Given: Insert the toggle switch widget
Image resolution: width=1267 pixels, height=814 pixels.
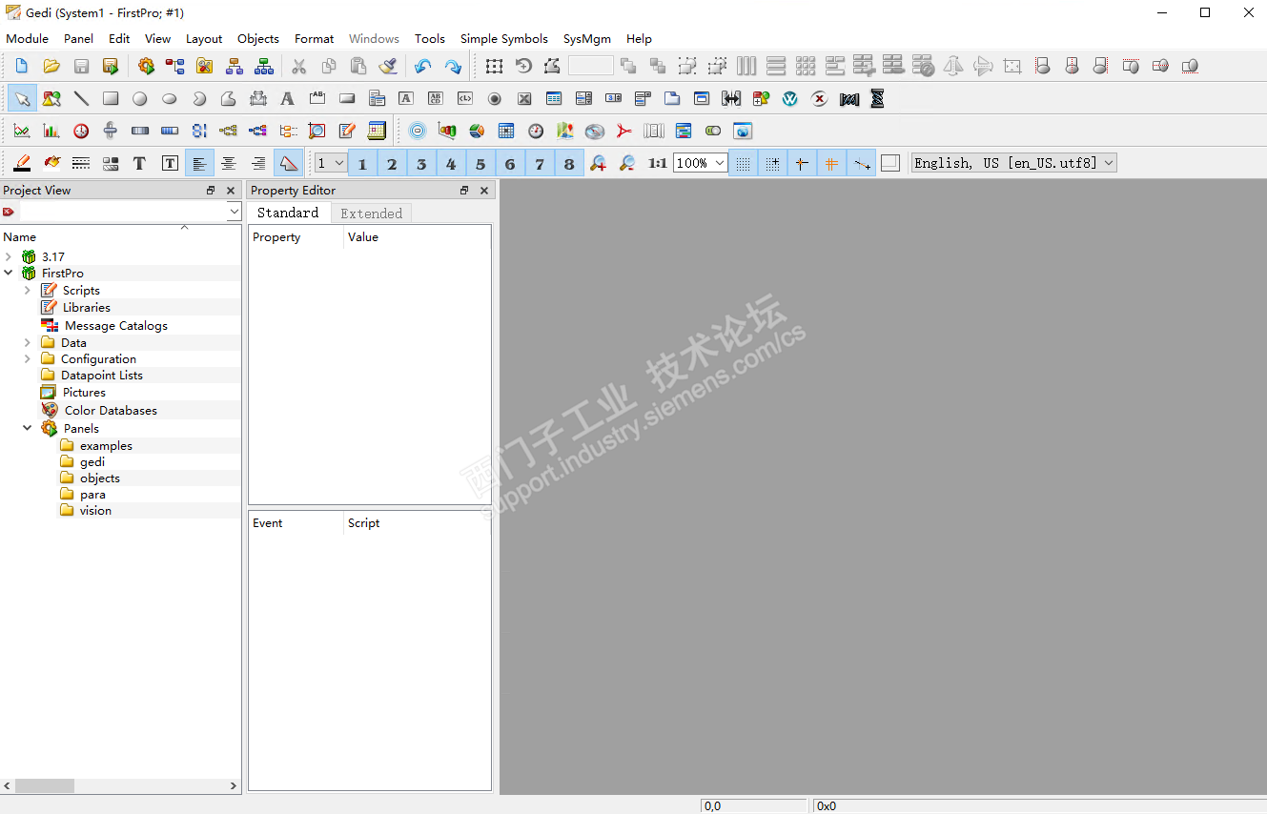Looking at the screenshot, I should click(x=713, y=131).
